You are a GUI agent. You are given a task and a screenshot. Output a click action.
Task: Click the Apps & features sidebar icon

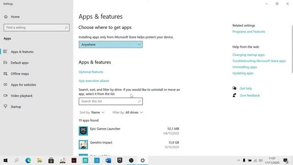click(x=5, y=51)
